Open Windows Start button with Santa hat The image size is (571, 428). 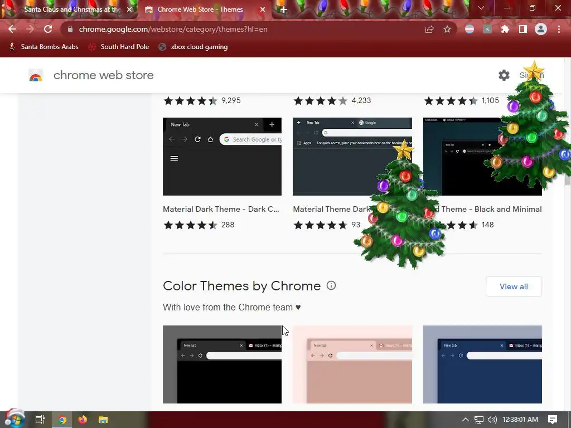click(x=14, y=419)
